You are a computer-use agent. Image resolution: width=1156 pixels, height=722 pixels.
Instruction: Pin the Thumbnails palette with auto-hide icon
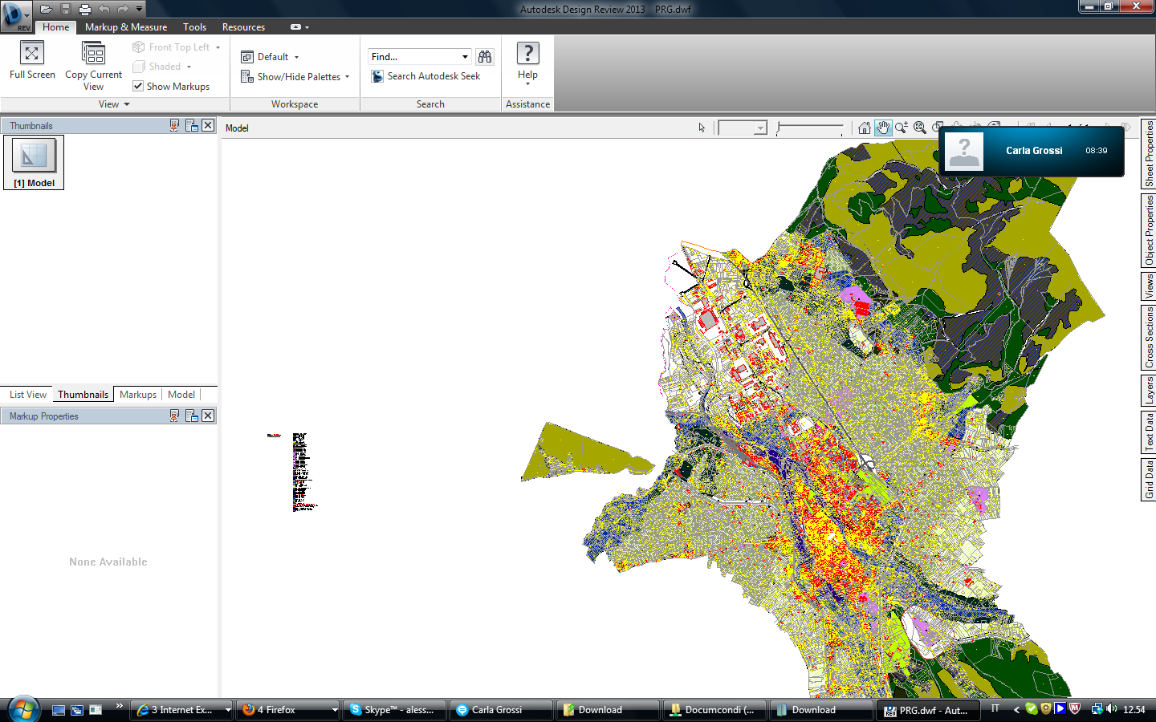click(174, 125)
